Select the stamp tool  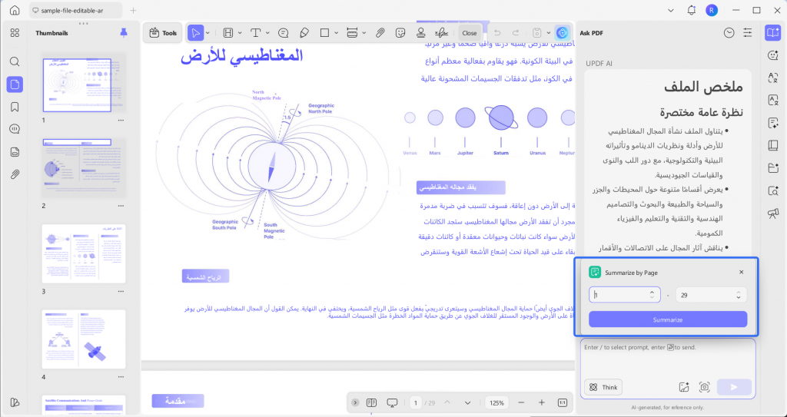coord(420,33)
